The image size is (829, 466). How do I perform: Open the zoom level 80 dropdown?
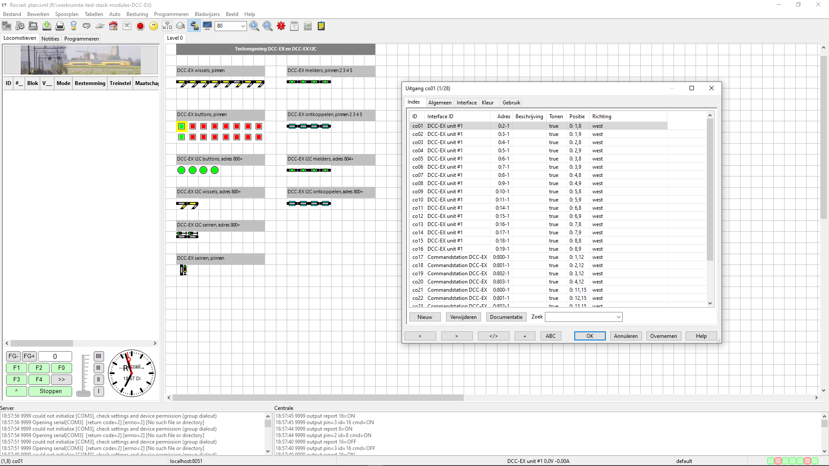[243, 26]
